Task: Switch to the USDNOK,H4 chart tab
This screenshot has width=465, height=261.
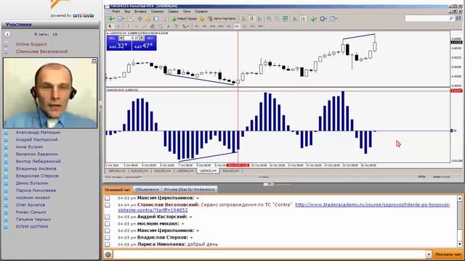Action: pyautogui.click(x=208, y=171)
